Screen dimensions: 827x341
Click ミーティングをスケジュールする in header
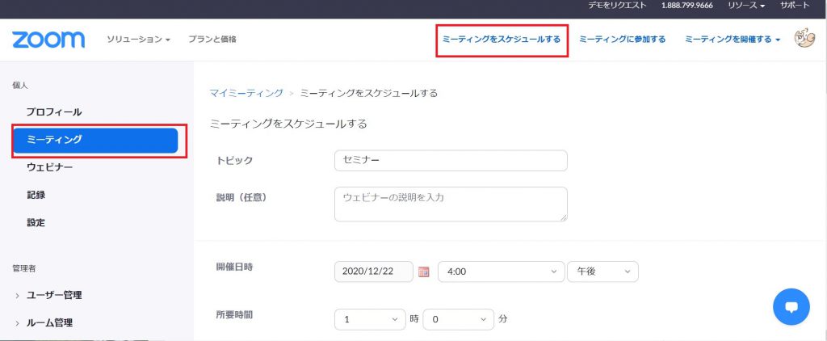[502, 40]
